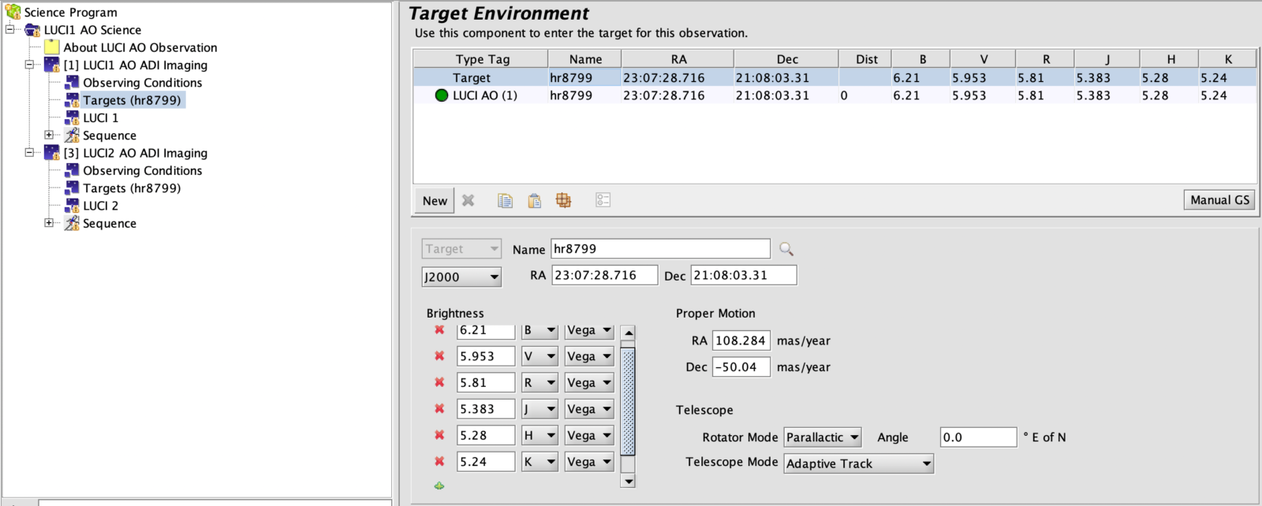Open the disabled Target type dropdown
The image size is (1262, 506).
click(x=461, y=249)
